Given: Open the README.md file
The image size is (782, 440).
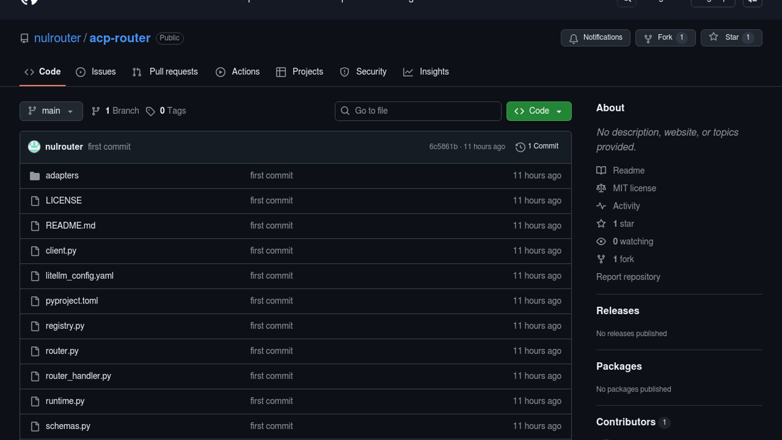Looking at the screenshot, I should tap(70, 226).
